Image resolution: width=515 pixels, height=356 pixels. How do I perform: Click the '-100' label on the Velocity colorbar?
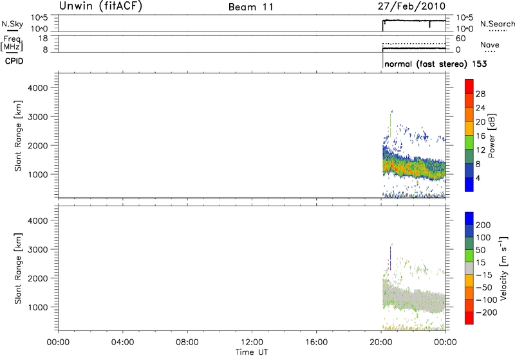click(487, 299)
